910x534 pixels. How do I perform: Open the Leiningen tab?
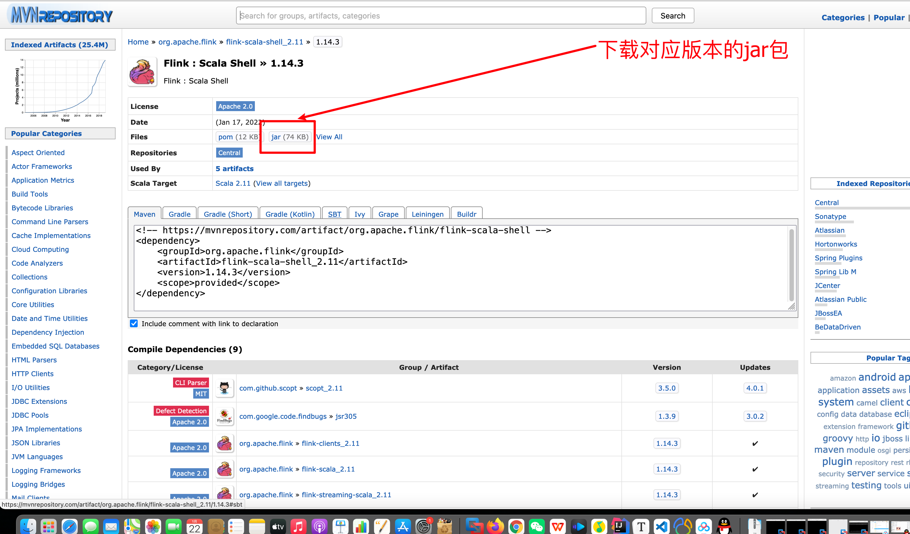point(427,214)
